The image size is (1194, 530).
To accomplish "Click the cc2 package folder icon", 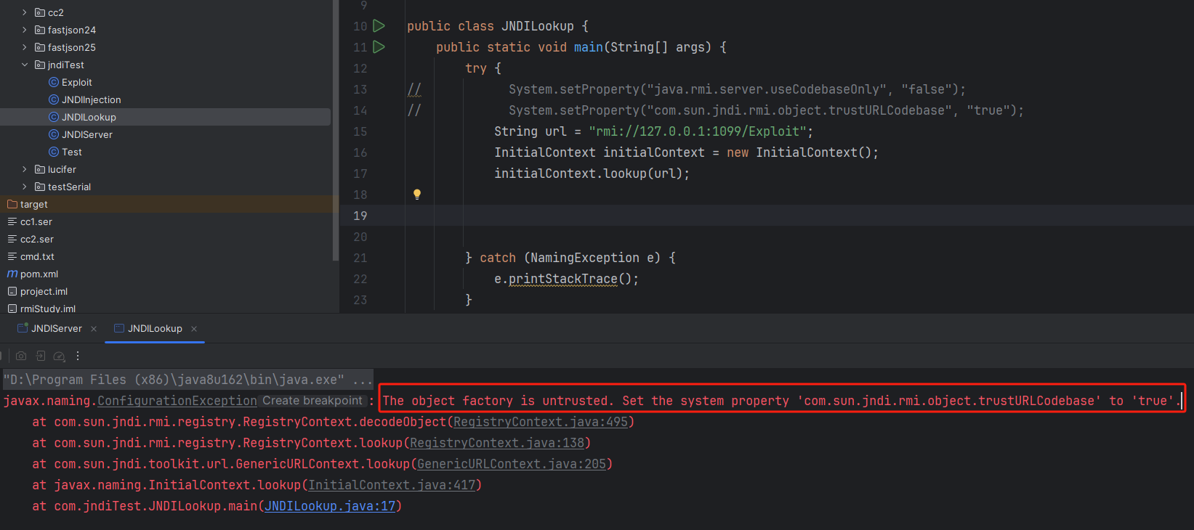I will coord(40,12).
